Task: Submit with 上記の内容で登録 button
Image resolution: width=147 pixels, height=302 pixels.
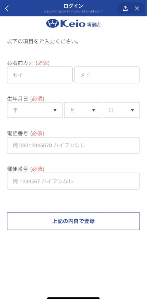Action: click(x=73, y=221)
